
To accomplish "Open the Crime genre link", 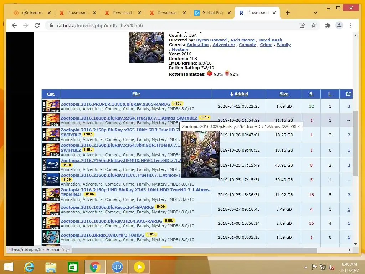I will [x=266, y=45].
